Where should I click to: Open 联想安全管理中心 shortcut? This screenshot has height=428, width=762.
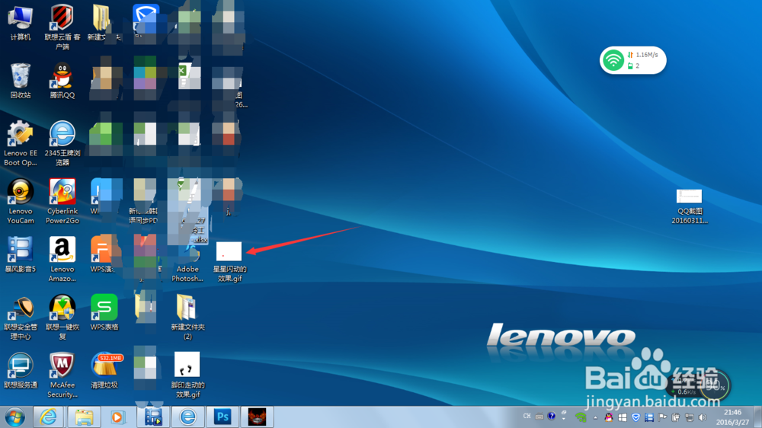tap(20, 317)
